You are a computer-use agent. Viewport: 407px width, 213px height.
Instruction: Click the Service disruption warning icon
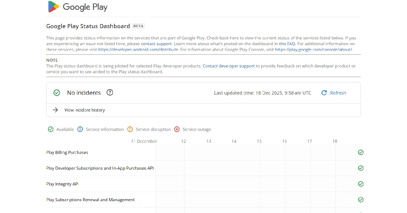[x=130, y=129]
